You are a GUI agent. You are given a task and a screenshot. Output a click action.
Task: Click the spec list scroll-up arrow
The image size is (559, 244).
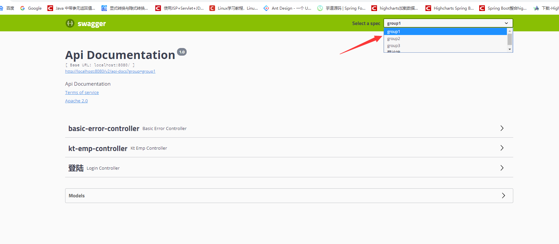point(510,31)
